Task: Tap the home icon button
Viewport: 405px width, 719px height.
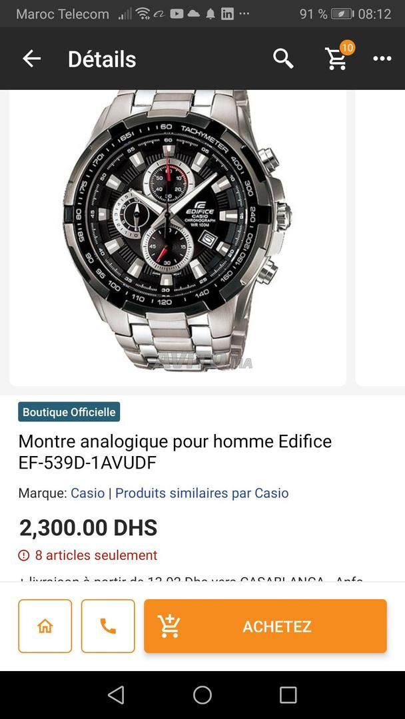Action: point(45,626)
